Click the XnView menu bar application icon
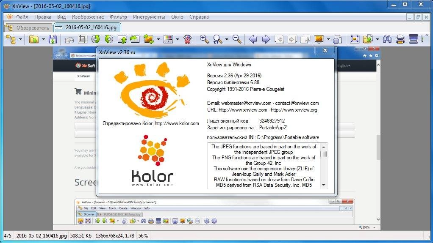 9,17
